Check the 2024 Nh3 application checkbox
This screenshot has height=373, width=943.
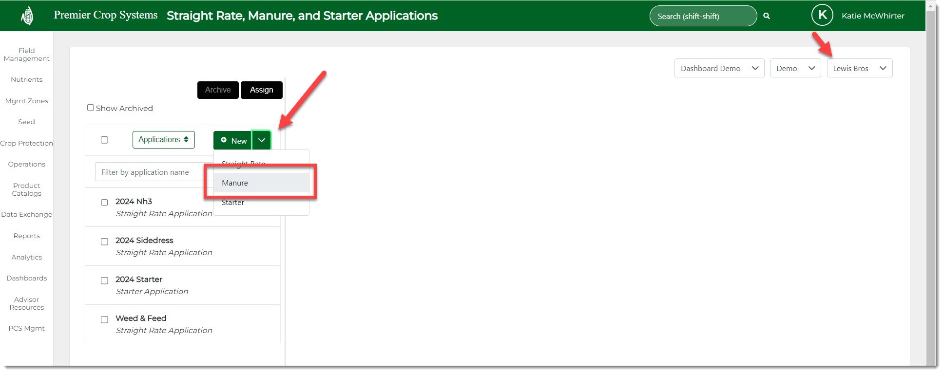tap(104, 203)
